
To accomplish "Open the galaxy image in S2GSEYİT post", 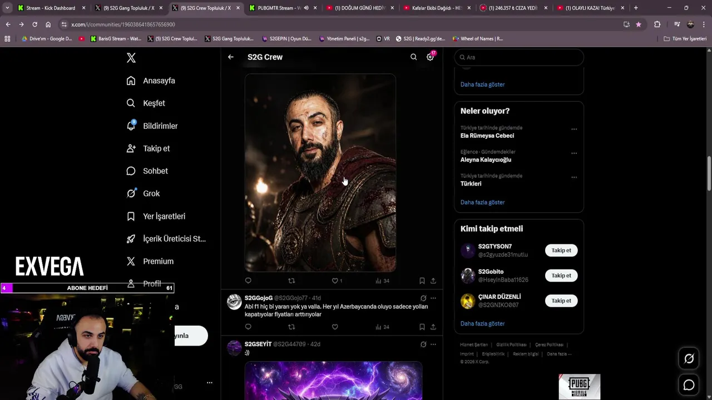I will [333, 381].
